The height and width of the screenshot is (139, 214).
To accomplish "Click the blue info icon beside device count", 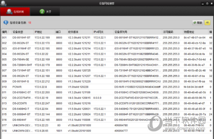I will [6, 22].
